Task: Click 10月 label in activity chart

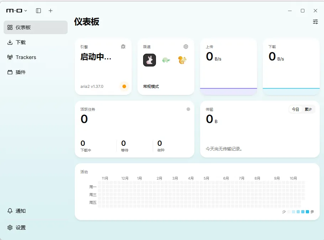Action: click(x=293, y=178)
